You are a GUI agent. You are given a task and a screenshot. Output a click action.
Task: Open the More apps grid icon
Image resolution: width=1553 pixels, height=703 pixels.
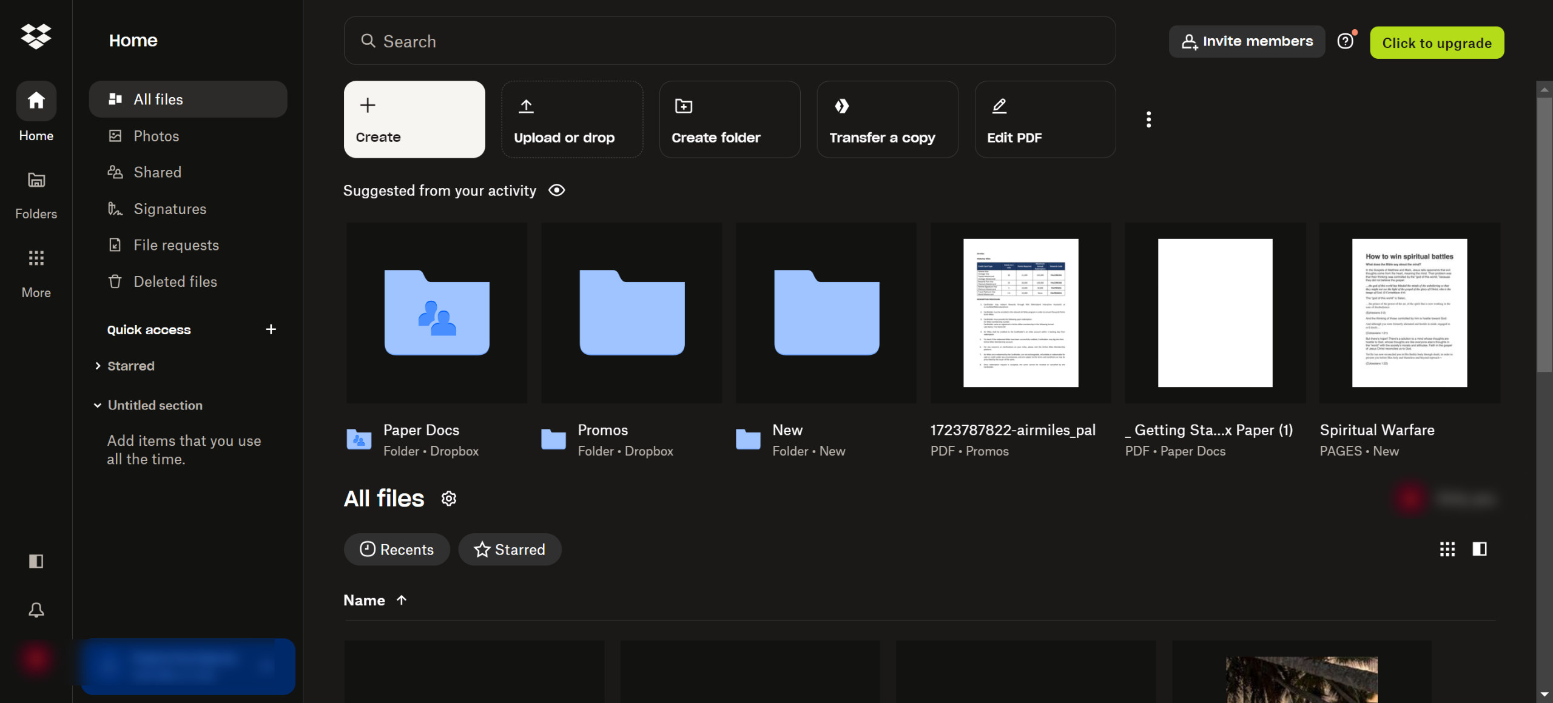click(x=36, y=258)
